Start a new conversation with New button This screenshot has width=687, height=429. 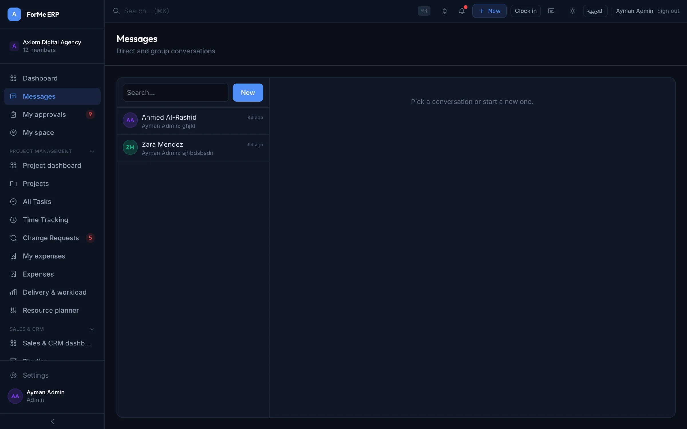[248, 92]
